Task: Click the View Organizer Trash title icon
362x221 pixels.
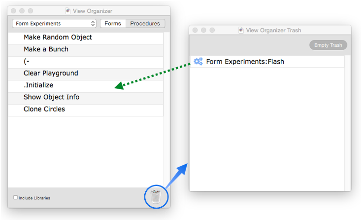Action: [x=241, y=30]
